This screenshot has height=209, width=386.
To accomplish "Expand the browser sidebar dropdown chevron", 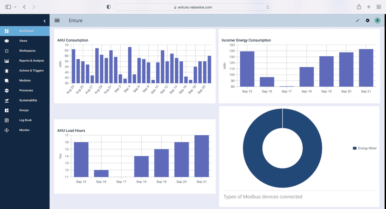I will 15,7.
